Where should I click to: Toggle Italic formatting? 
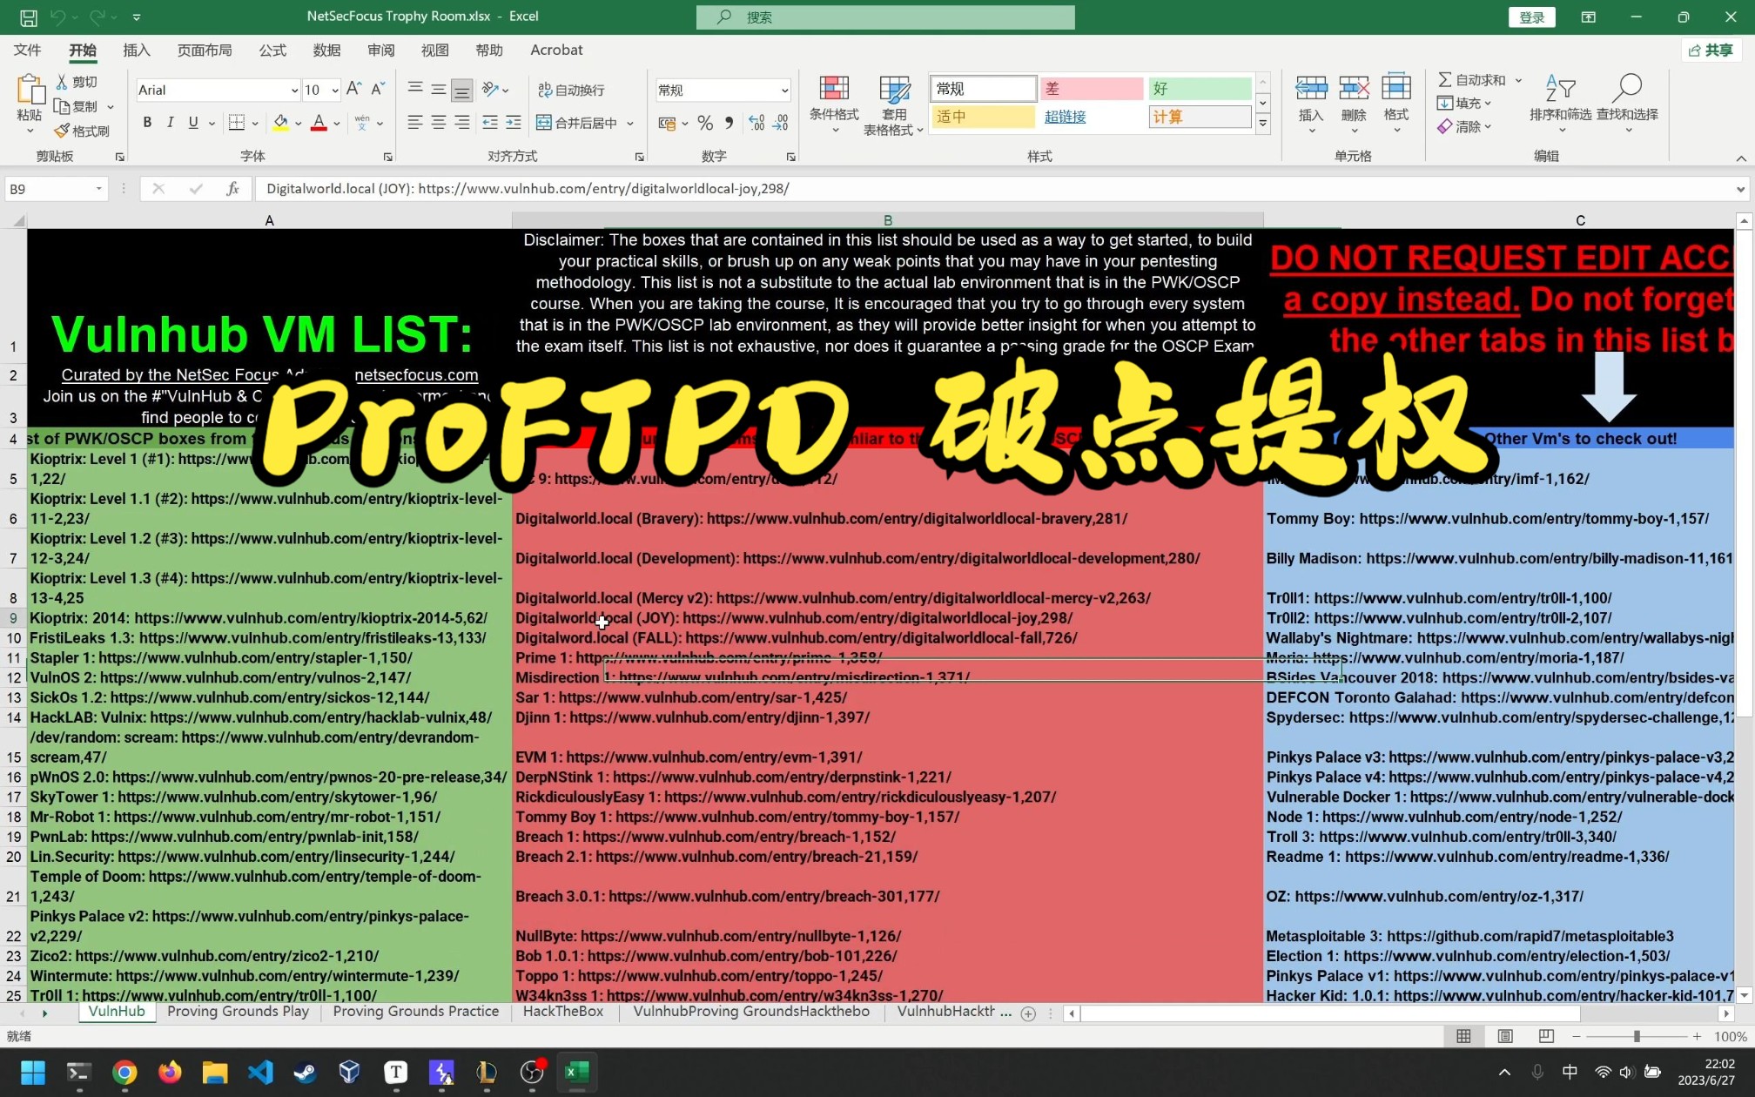point(170,123)
